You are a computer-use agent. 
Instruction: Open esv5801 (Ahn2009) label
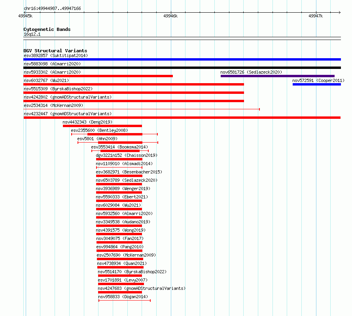coord(97,139)
